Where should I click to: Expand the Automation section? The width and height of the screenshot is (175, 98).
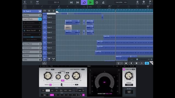[x=32, y=48]
